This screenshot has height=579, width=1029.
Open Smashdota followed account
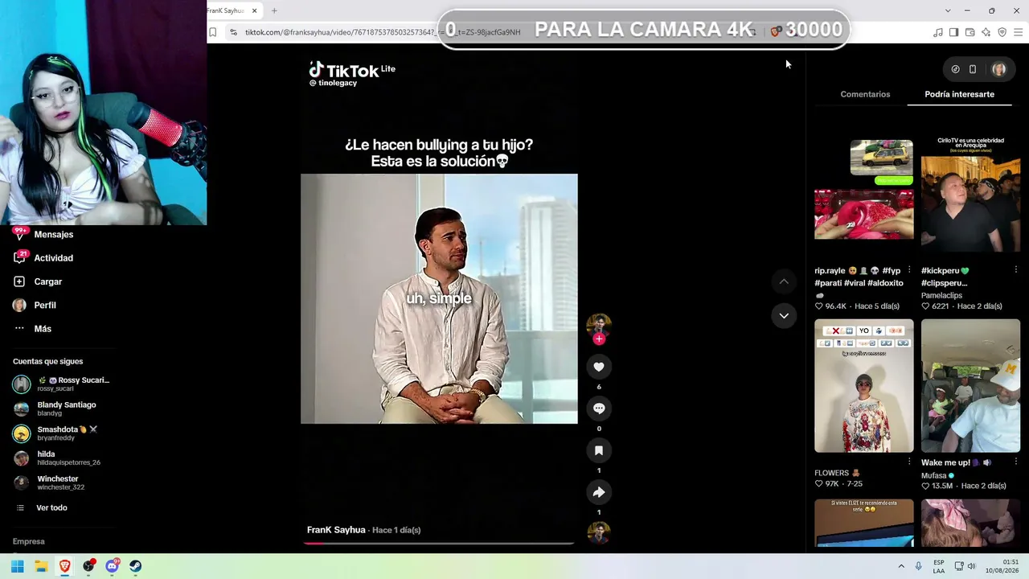[55, 433]
